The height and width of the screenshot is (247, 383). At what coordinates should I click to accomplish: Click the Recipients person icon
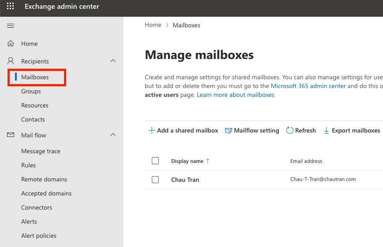[11, 61]
